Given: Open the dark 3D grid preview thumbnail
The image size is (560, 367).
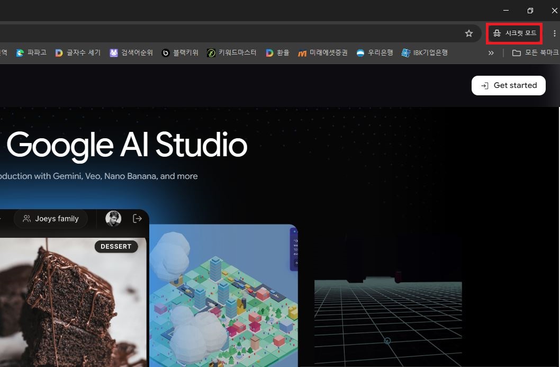Looking at the screenshot, I should point(388,300).
